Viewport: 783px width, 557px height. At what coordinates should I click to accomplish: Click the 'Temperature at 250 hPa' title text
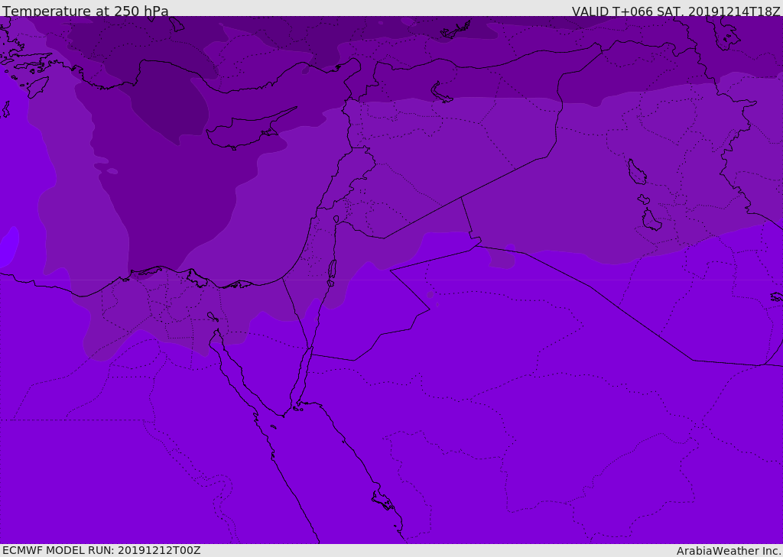[x=86, y=11]
